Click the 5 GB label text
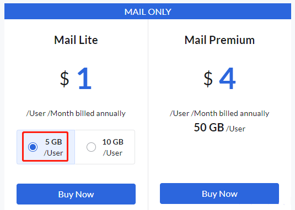 pos(53,142)
